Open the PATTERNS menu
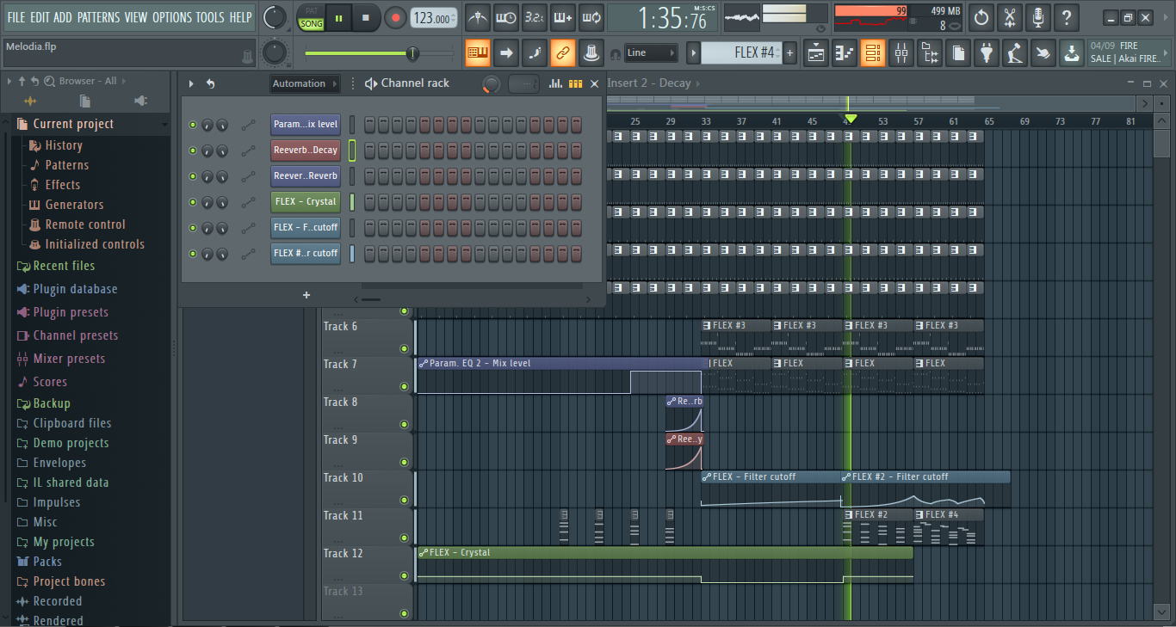Image resolution: width=1176 pixels, height=627 pixels. (98, 17)
